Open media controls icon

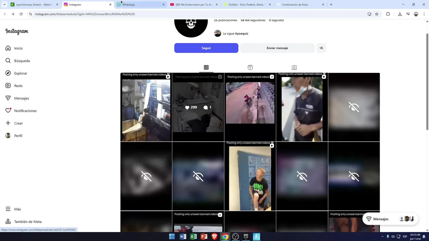click(408, 14)
